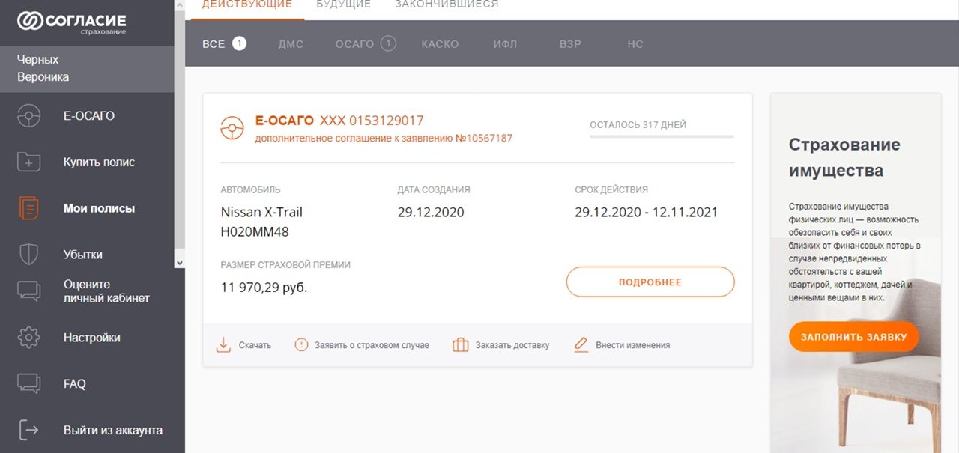Select the Мои полисы documents icon
The height and width of the screenshot is (453, 959).
pyautogui.click(x=28, y=208)
